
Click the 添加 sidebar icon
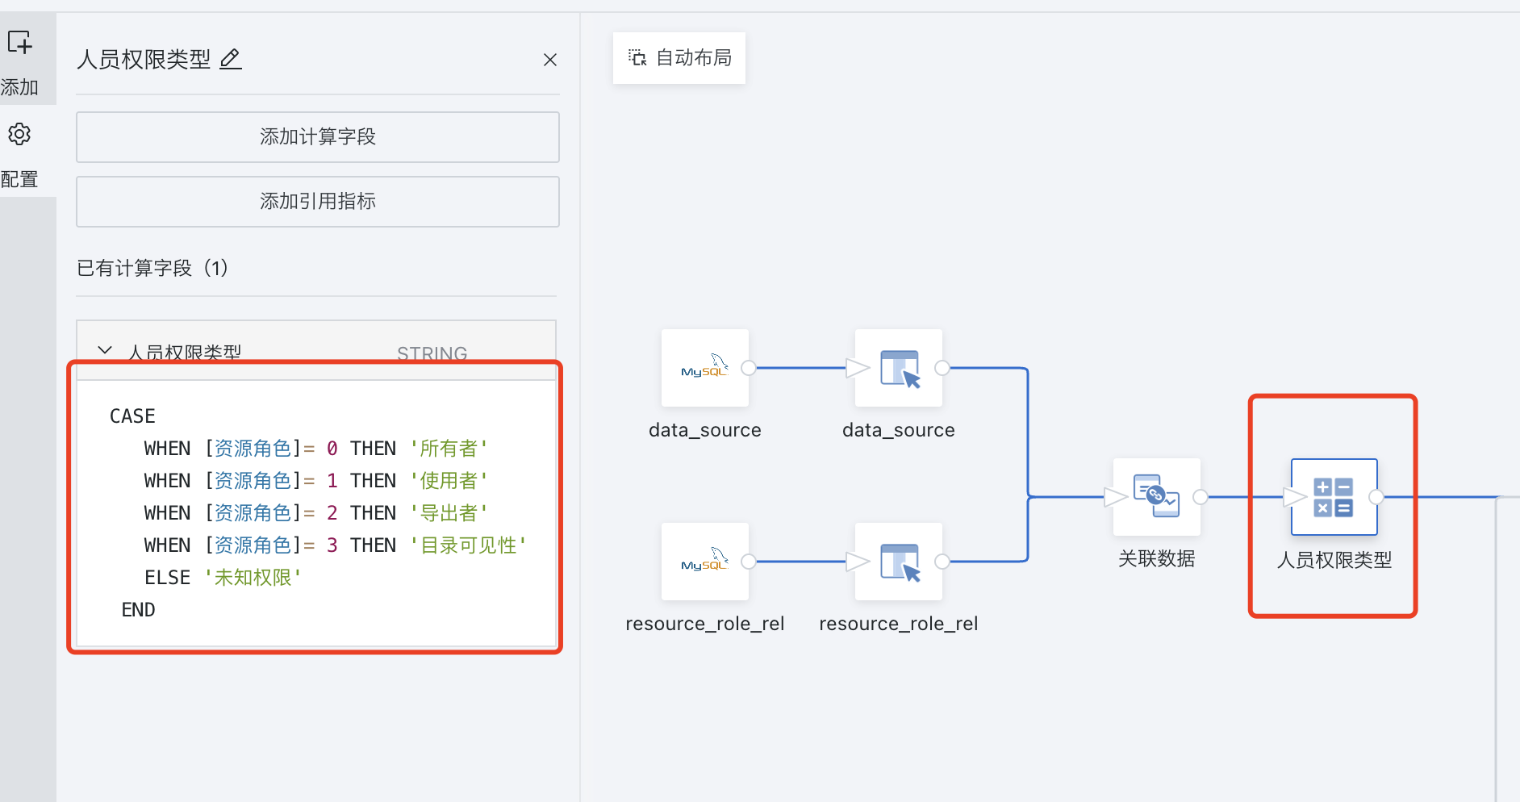(x=20, y=43)
